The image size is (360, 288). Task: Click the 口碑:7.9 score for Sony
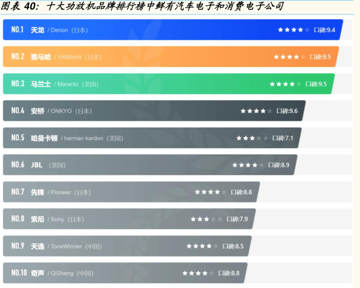click(237, 219)
